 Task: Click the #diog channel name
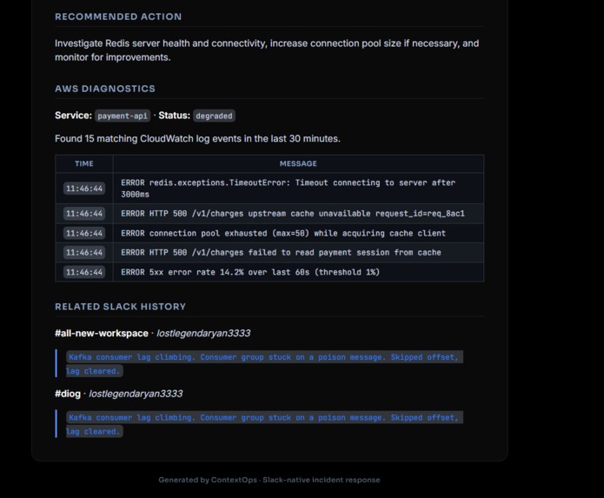(x=68, y=394)
